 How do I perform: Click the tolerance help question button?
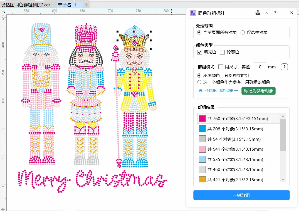tap(284, 67)
